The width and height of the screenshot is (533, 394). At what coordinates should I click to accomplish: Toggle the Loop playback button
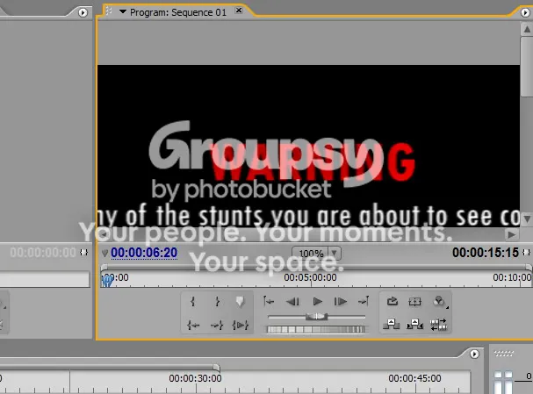pyautogui.click(x=393, y=301)
